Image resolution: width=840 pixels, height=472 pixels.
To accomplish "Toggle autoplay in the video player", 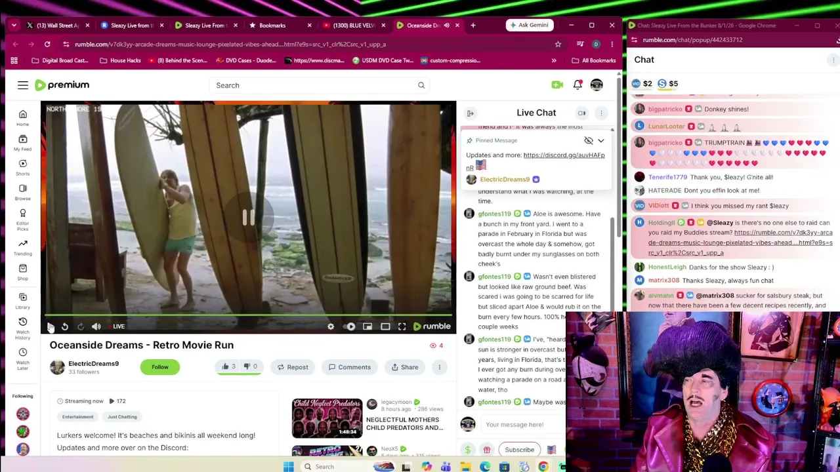I will [x=350, y=326].
